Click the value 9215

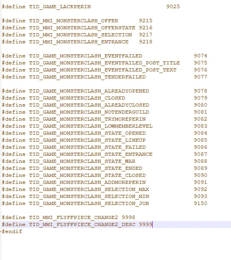pos(146,21)
